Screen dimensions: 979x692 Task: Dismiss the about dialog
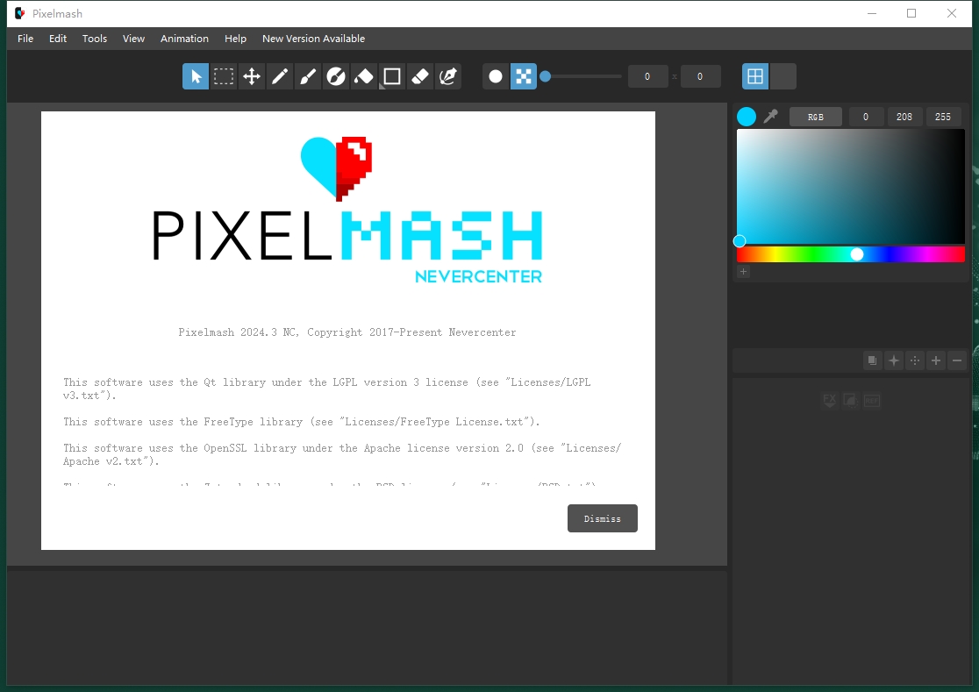pos(603,518)
